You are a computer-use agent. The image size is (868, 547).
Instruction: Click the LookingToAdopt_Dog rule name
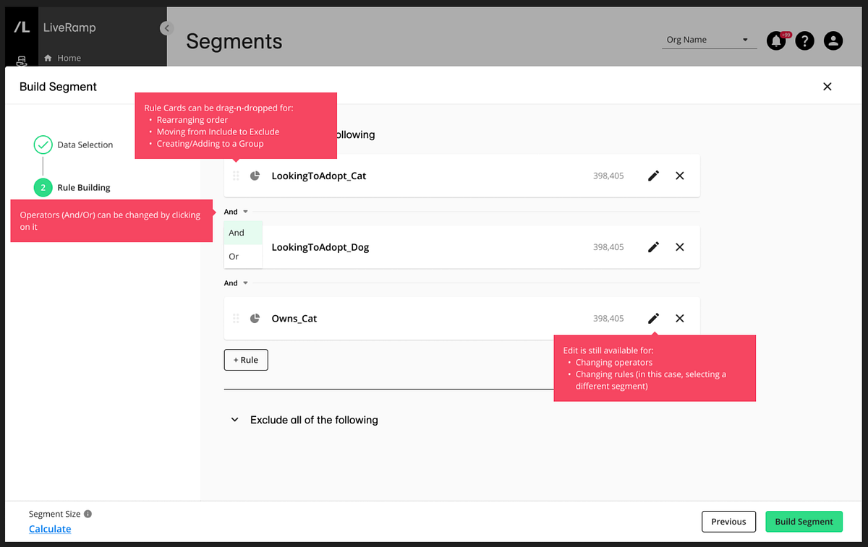pyautogui.click(x=320, y=247)
